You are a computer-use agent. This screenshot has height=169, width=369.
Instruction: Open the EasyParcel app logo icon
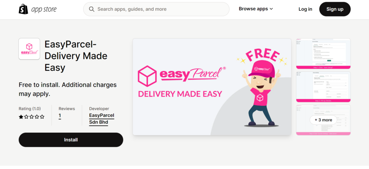pos(29,49)
